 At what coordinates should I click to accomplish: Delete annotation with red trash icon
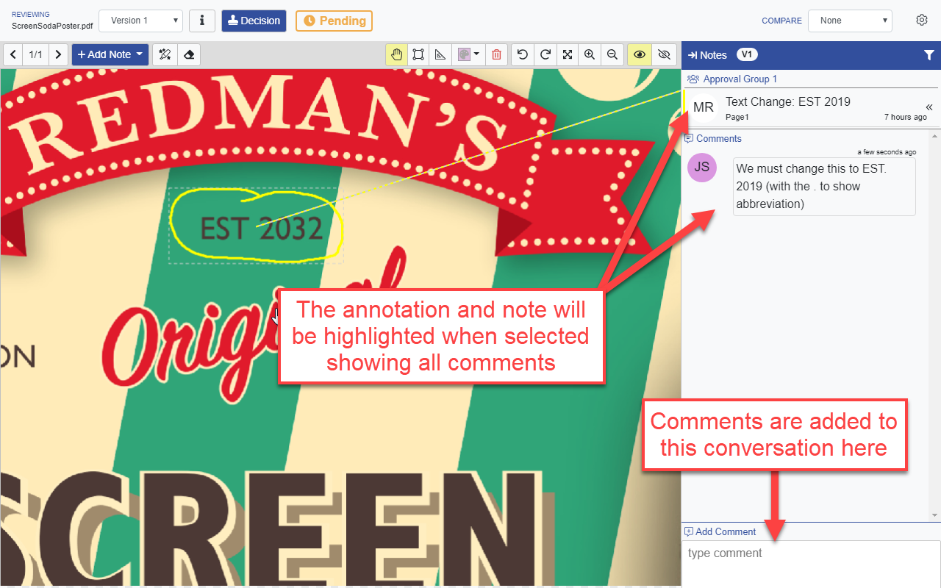(496, 54)
